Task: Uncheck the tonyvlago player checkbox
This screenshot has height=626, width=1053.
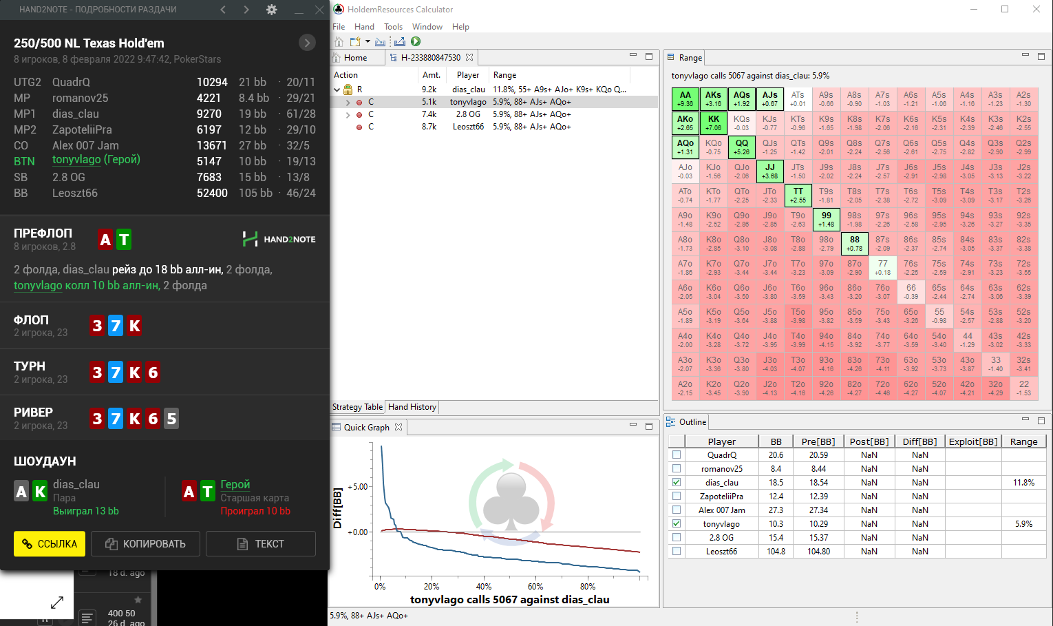Action: pos(677,523)
